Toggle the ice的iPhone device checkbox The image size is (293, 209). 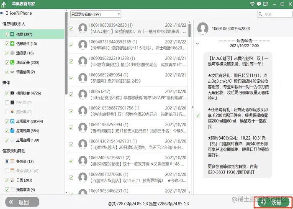tap(2, 13)
